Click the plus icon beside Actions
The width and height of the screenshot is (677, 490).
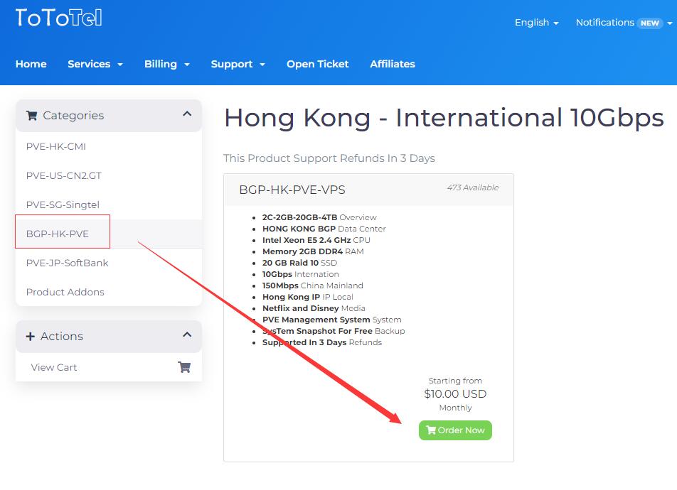pos(30,337)
